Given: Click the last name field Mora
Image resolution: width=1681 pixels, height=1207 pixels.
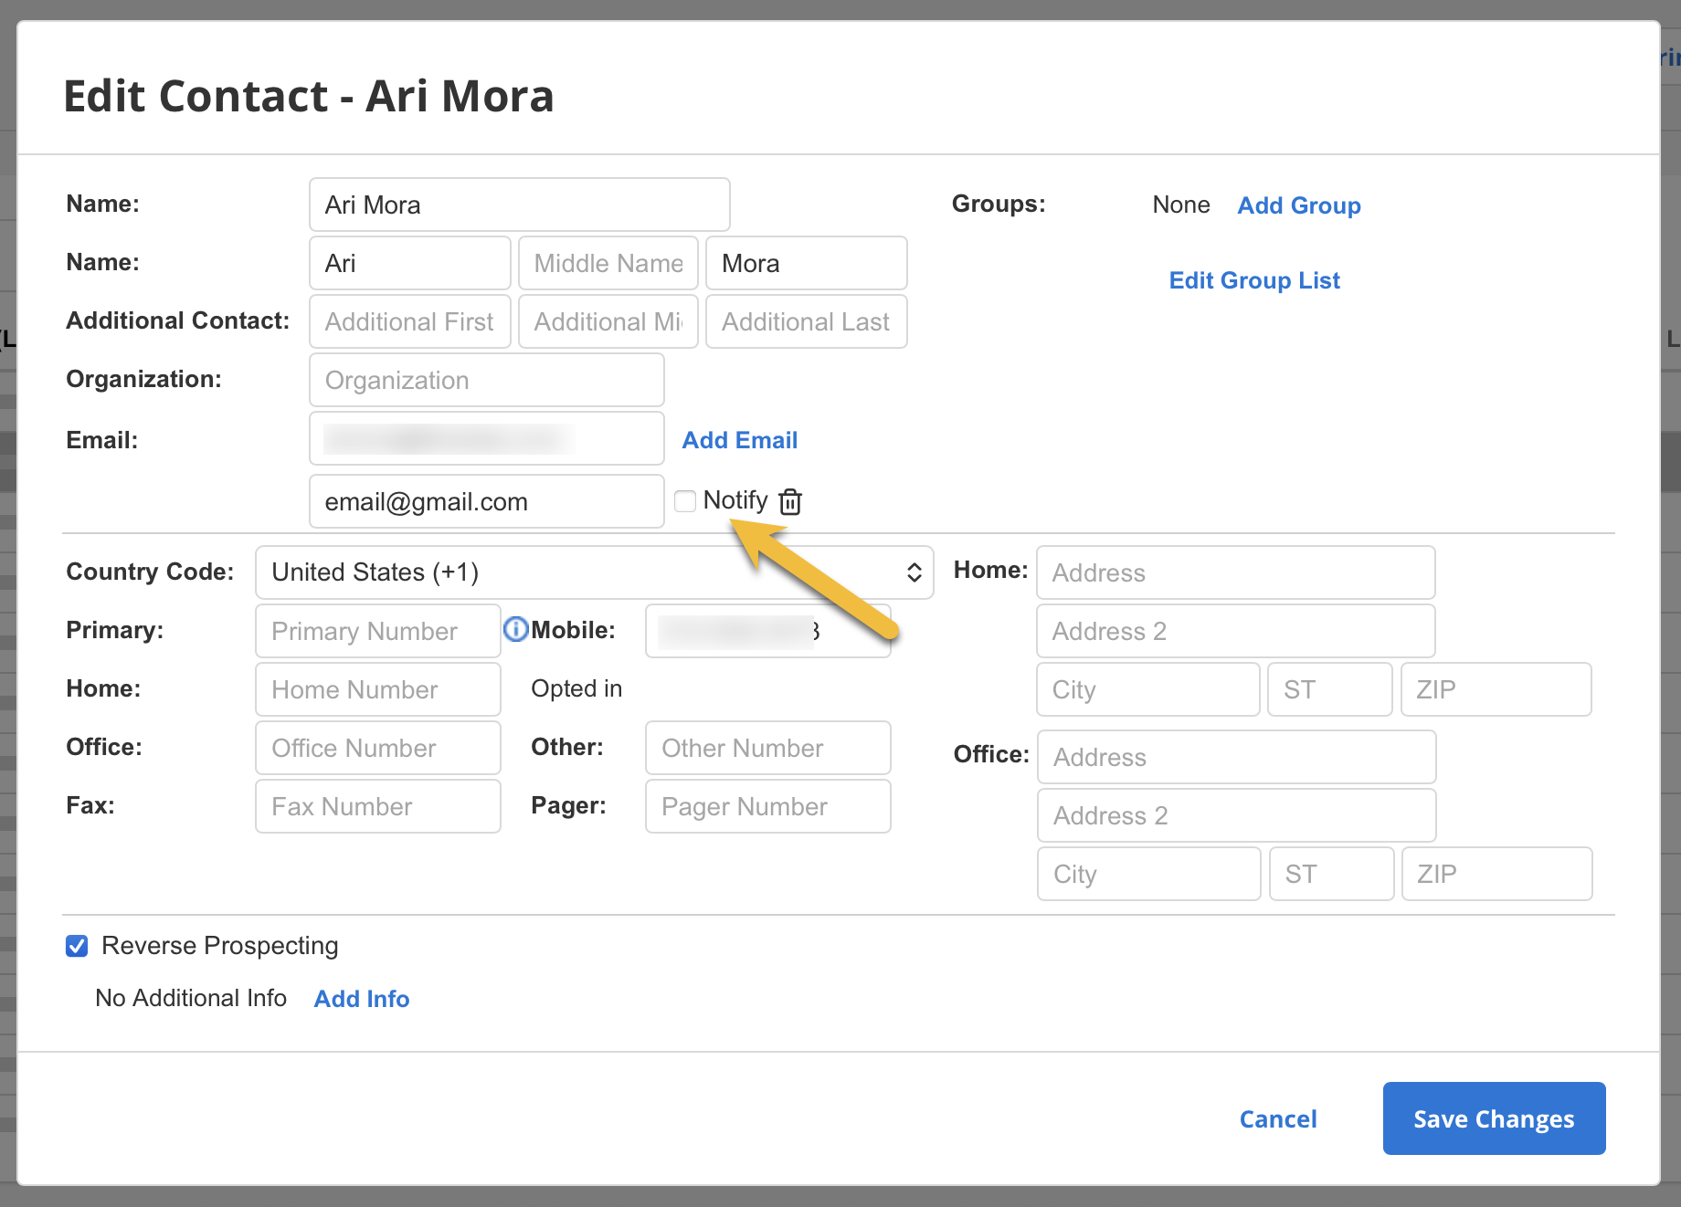Looking at the screenshot, I should [x=807, y=263].
